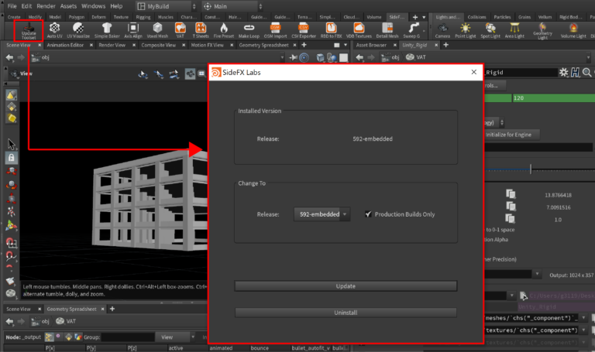Switch to the Render View tab

point(112,45)
